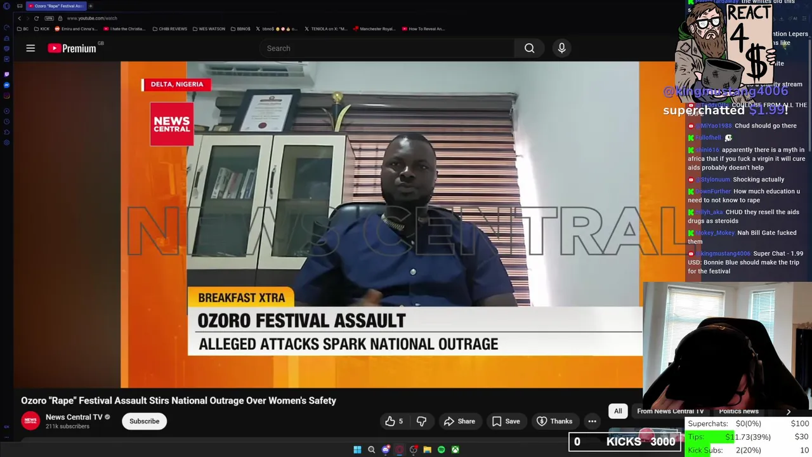Dislike the video with thumbs down
Screen dimensions: 812x457
pyautogui.click(x=421, y=421)
